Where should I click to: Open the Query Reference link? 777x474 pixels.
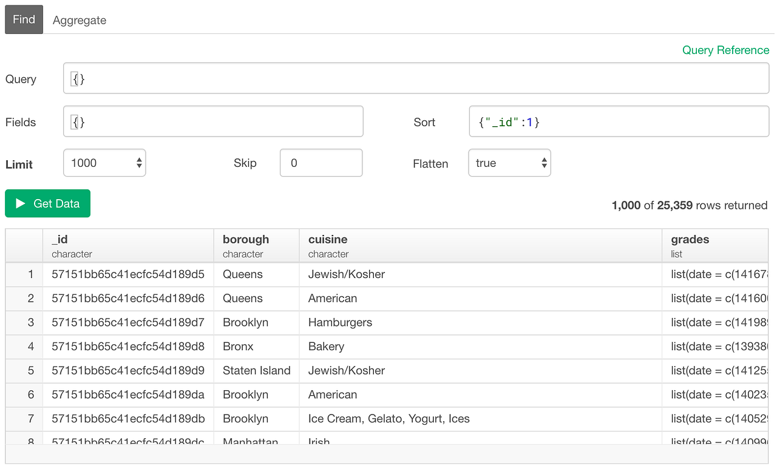click(725, 50)
